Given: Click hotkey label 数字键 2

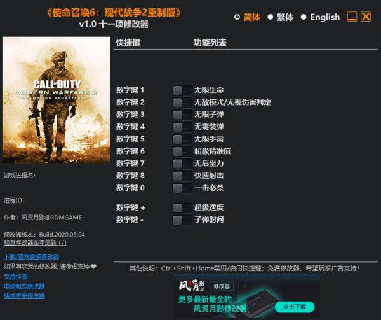Looking at the screenshot, I should coord(130,102).
